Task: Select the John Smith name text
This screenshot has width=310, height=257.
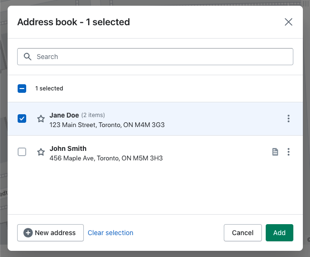Action: 68,148
